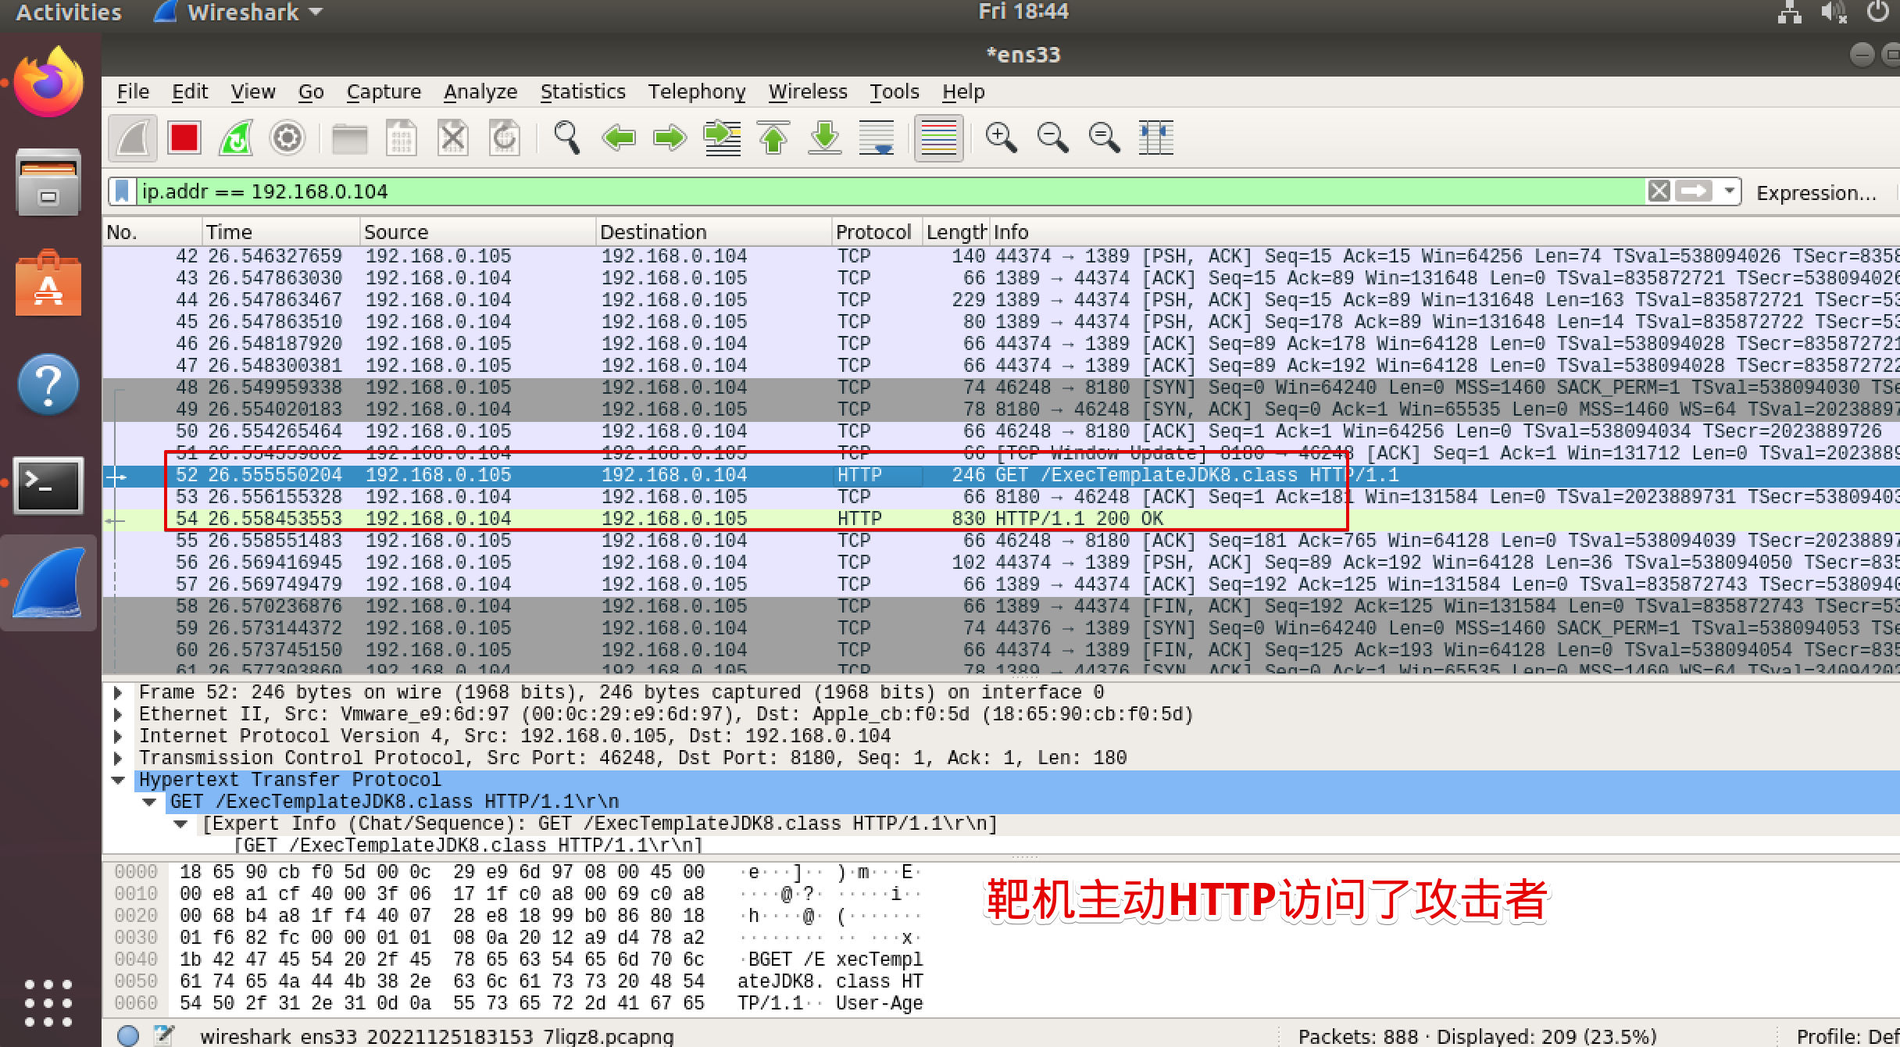
Task: Find a packet with the magnifier tool
Action: 566,138
